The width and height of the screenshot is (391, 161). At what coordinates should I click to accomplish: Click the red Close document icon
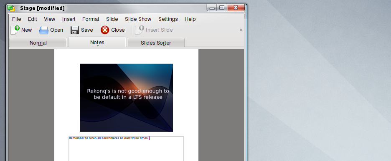[105, 30]
